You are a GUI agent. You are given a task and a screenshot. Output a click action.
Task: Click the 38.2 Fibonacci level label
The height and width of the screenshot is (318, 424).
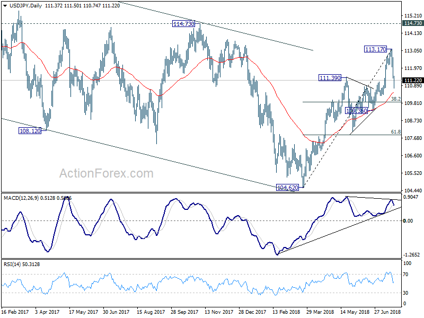point(396,99)
